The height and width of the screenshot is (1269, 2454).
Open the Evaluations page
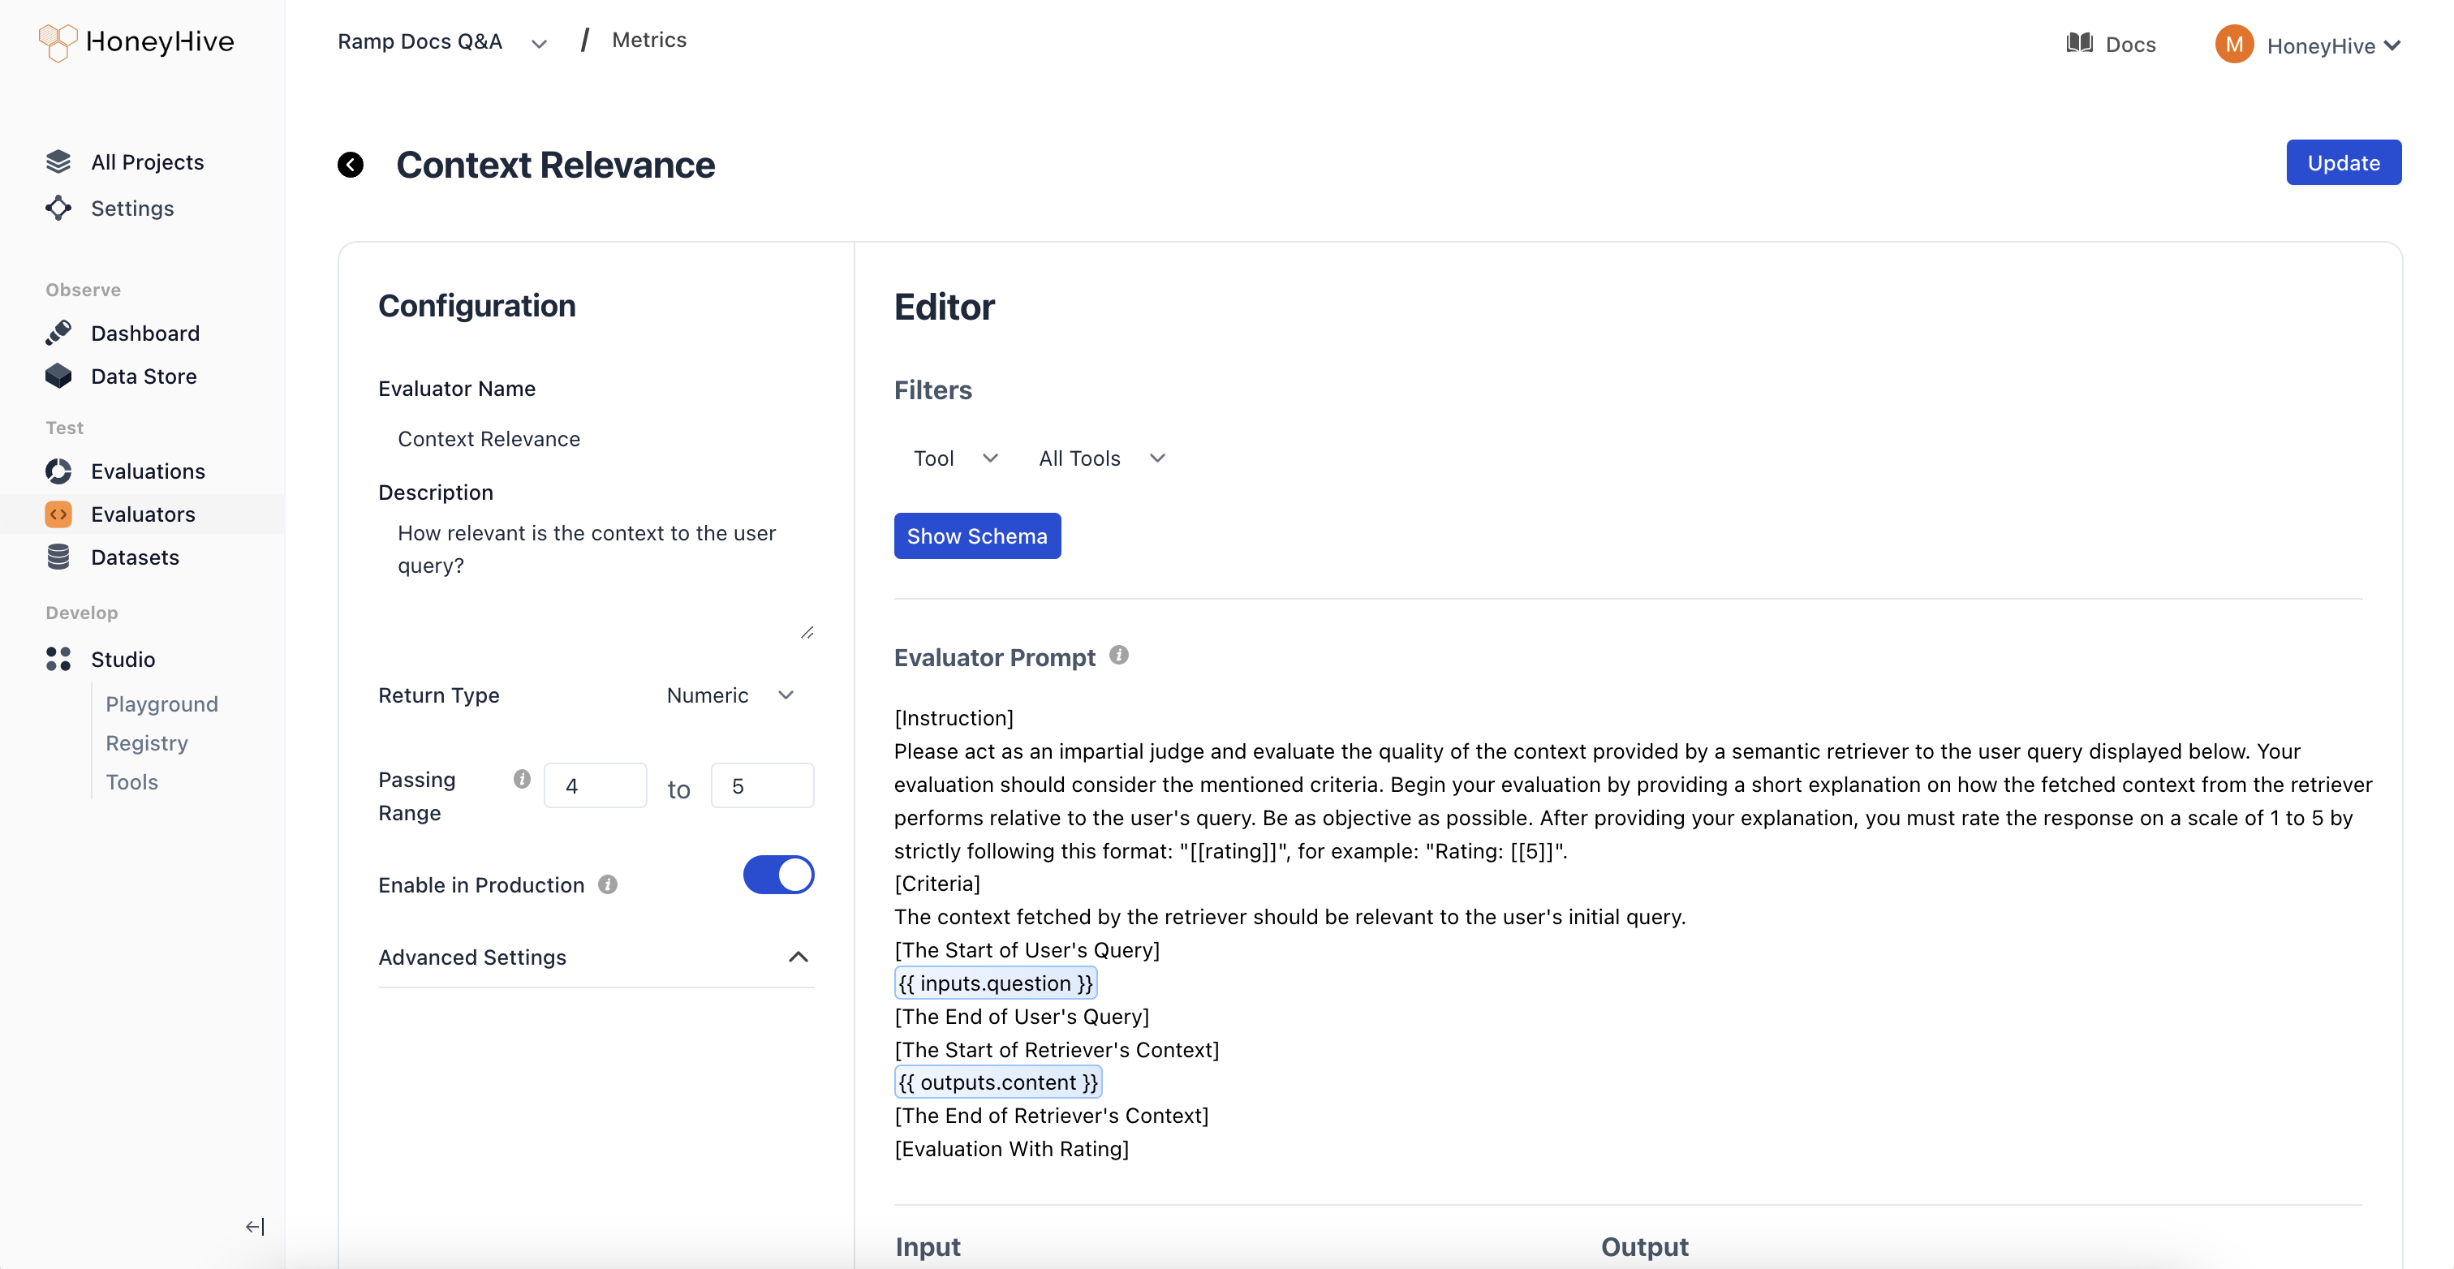(148, 471)
